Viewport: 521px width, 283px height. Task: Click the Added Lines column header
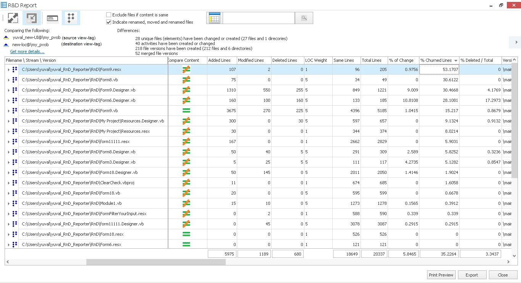220,60
